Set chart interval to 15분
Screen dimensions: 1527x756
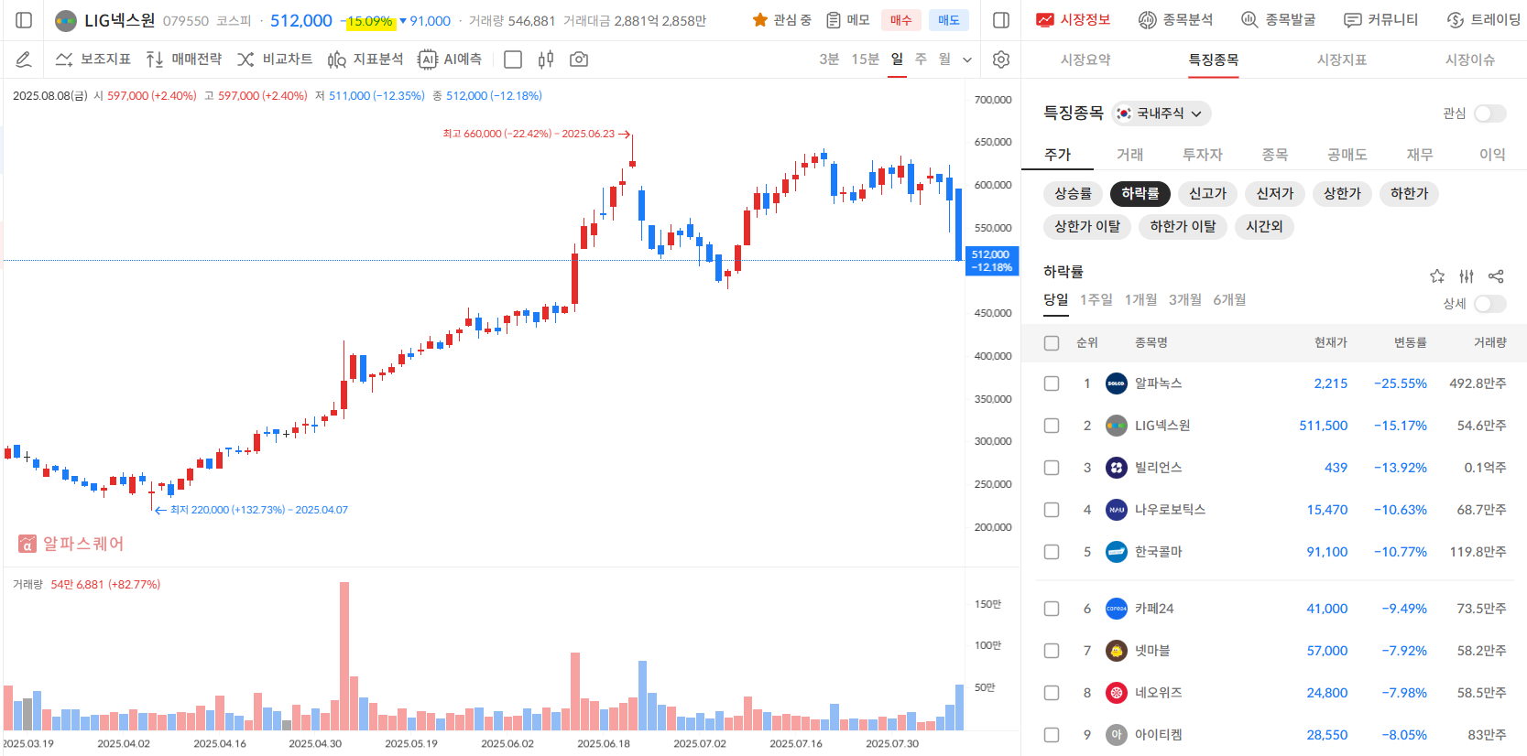[x=865, y=59]
